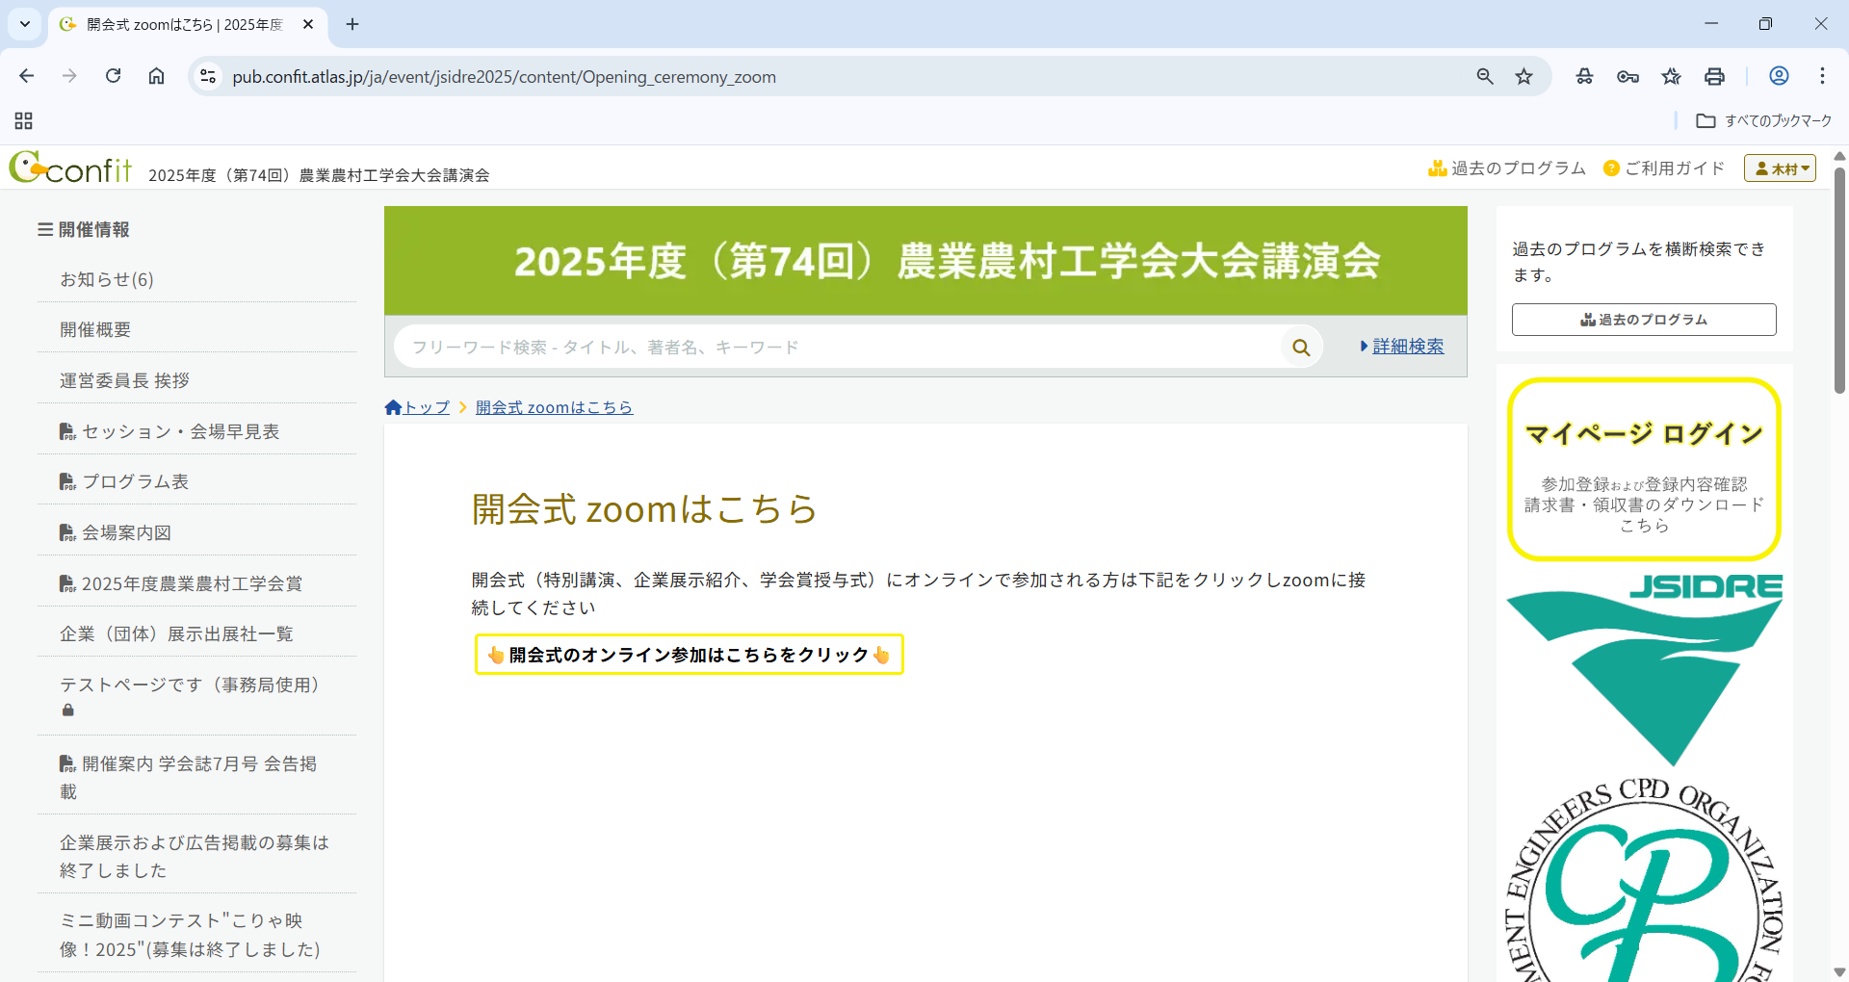The height and width of the screenshot is (982, 1849).
Task: Open the apps grid icon in the bookmarks bar
Action: pyautogui.click(x=24, y=120)
